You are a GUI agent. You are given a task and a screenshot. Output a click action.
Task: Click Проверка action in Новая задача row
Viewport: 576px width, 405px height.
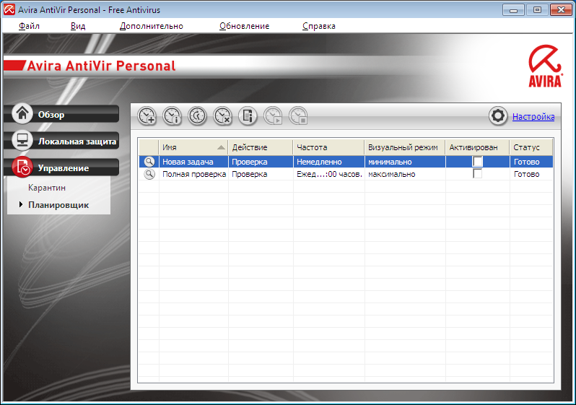(261, 162)
